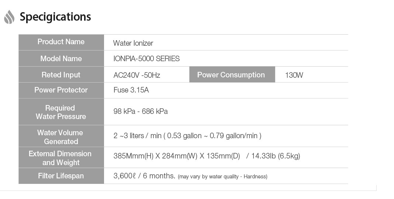The image size is (394, 199).
Task: Click the 3,600ℓ / 6 months value
Action: point(144,176)
